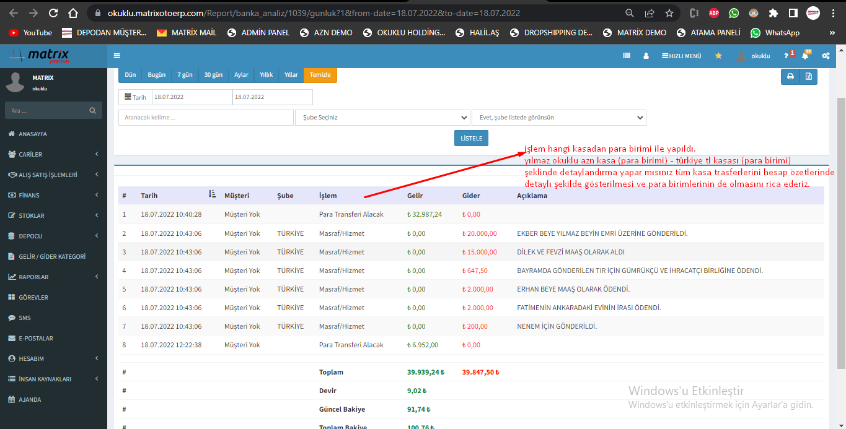The width and height of the screenshot is (846, 429).
Task: Click the yellow favorites star
Action: click(x=718, y=56)
